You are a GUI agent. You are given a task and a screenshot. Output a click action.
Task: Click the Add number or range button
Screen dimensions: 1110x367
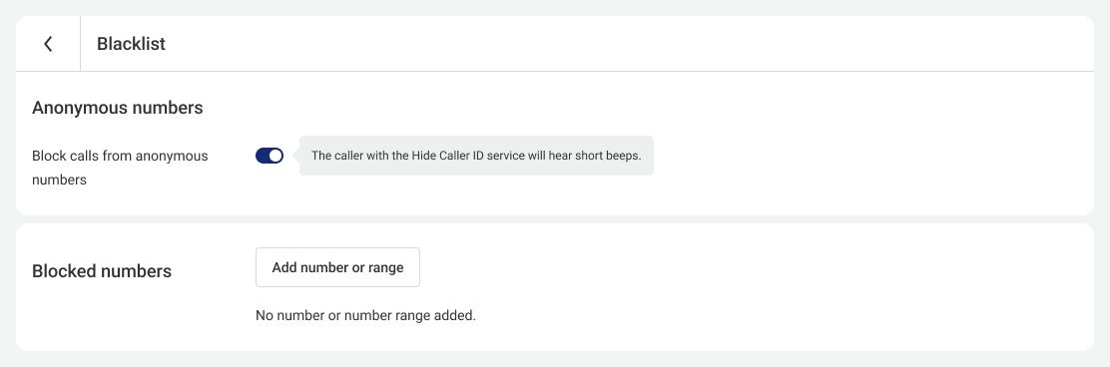pyautogui.click(x=337, y=267)
